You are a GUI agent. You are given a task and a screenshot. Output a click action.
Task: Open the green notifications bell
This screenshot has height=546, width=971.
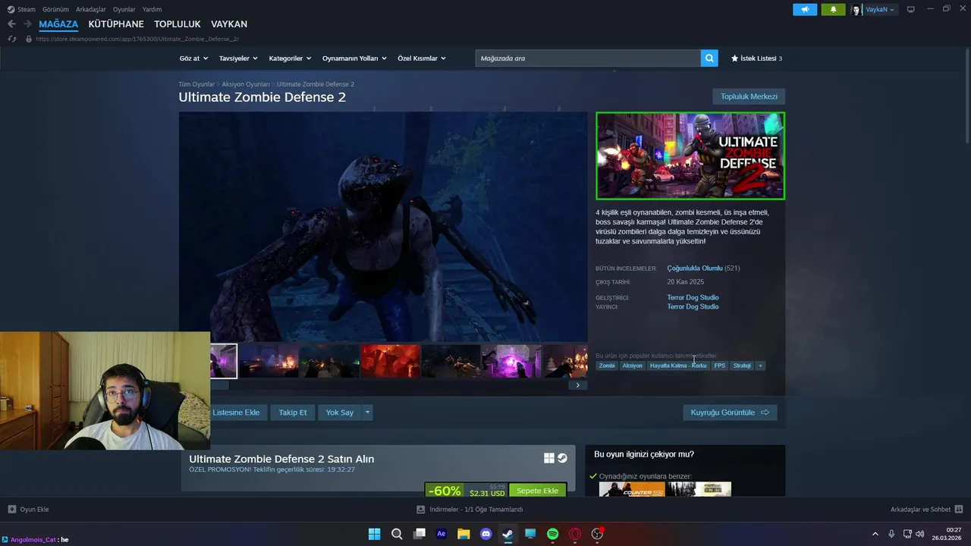pyautogui.click(x=833, y=10)
